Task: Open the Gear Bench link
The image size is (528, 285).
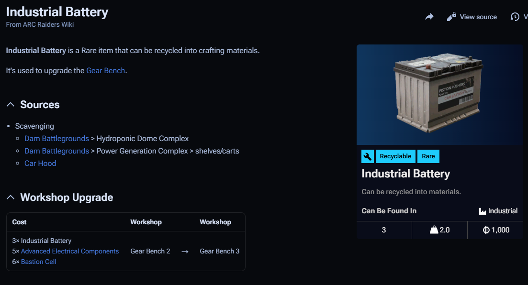Action: (105, 71)
